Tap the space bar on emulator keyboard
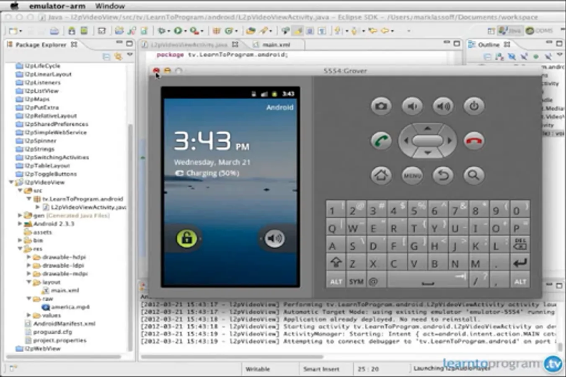The height and width of the screenshot is (377, 566). tap(427, 281)
